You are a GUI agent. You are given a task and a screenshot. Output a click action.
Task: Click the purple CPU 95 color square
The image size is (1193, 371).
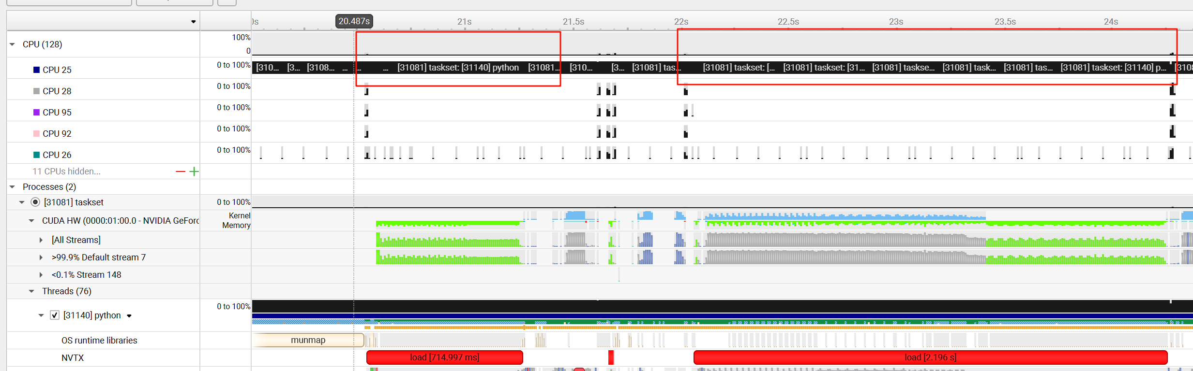(x=36, y=112)
